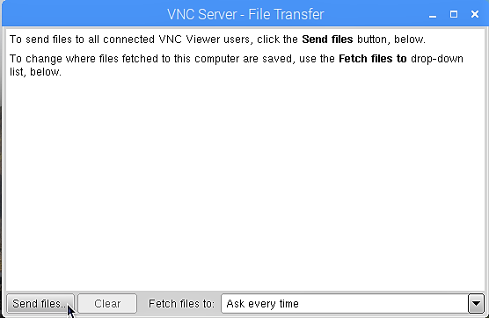This screenshot has width=489, height=318.
Task: Click the words list, below in the instructions
Action: click(x=35, y=72)
